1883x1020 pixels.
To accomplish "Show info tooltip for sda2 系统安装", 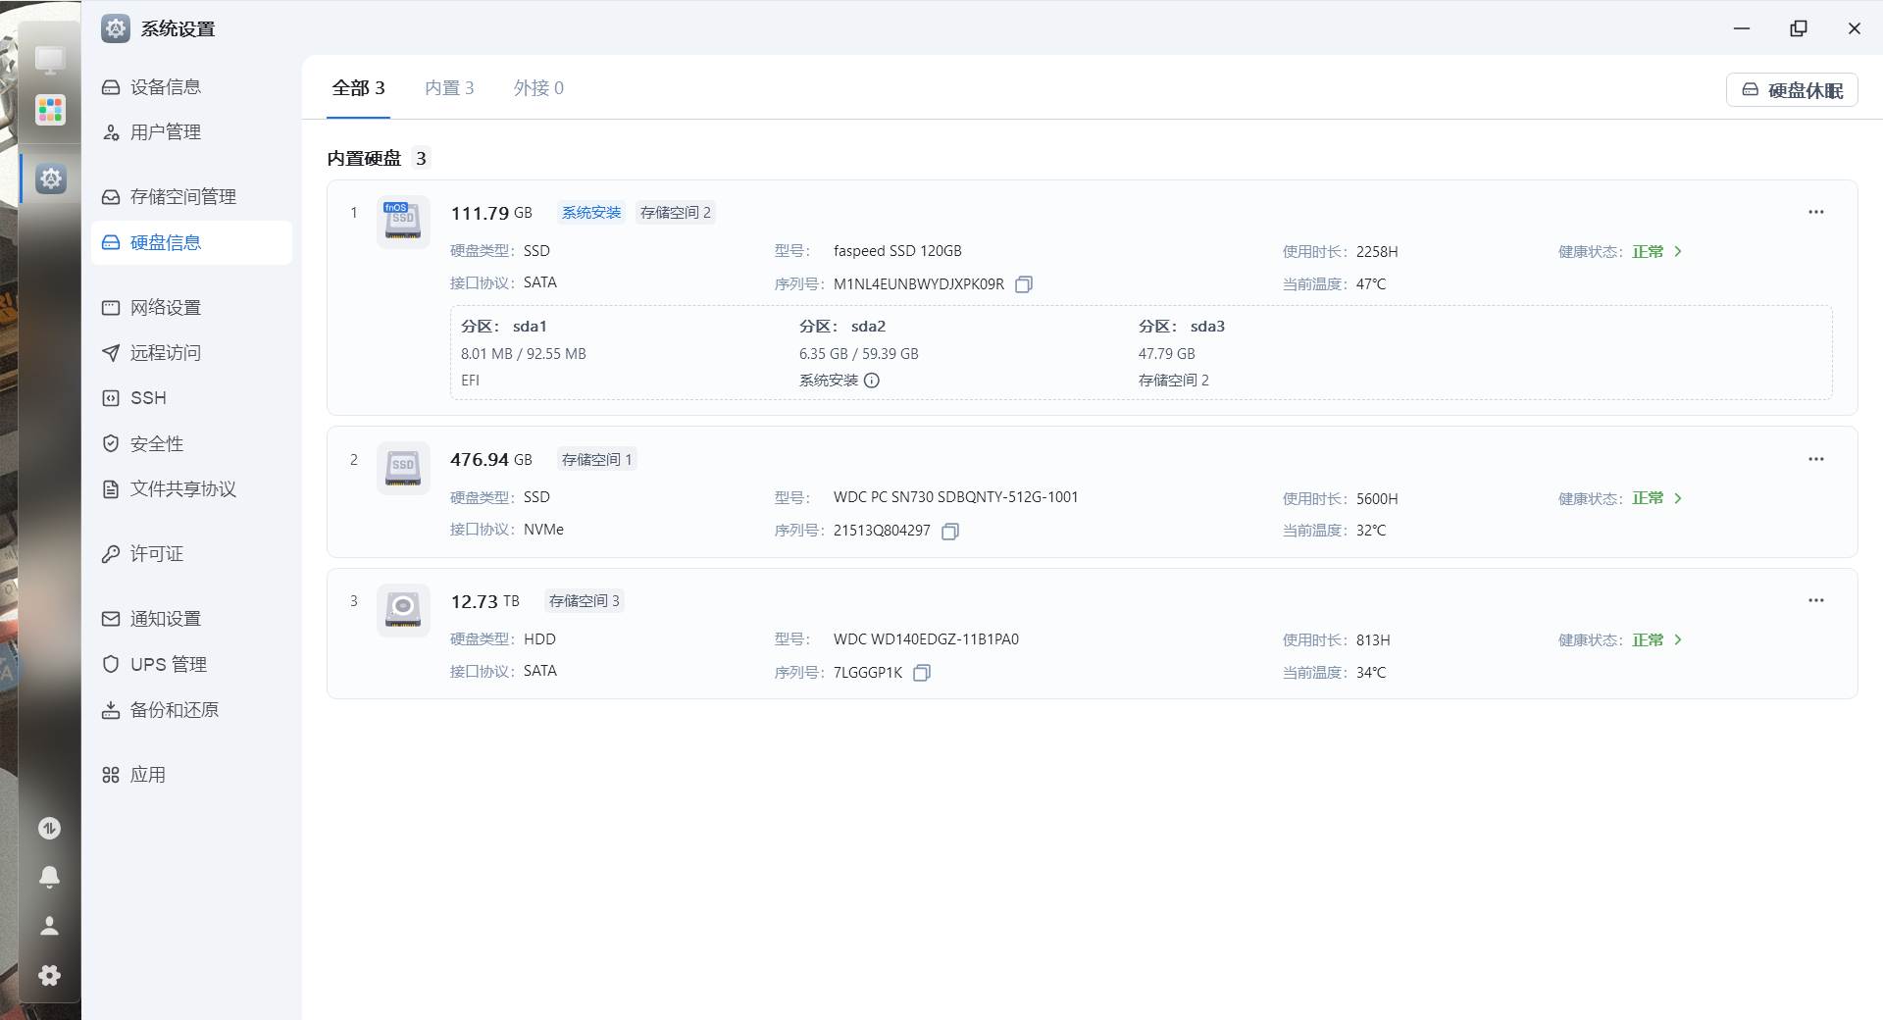I will (x=872, y=381).
